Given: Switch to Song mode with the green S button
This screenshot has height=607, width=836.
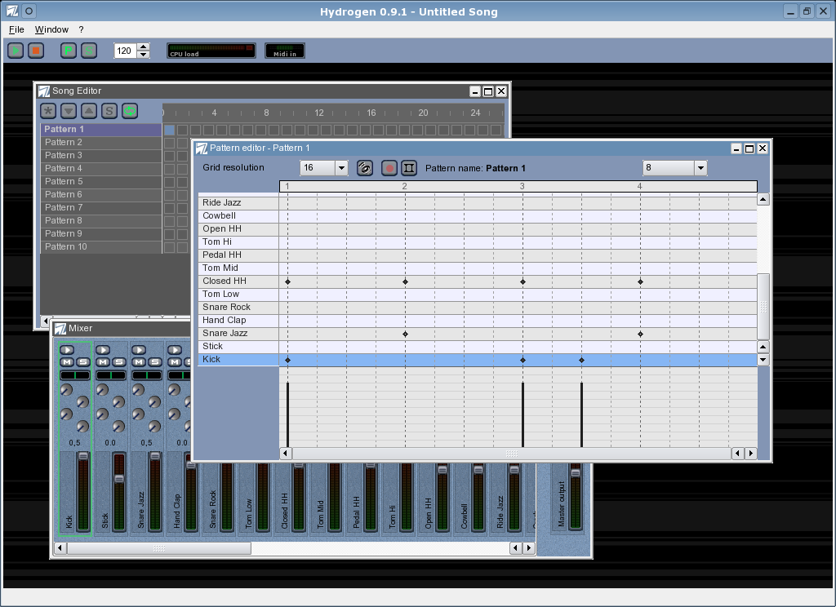Looking at the screenshot, I should [x=89, y=51].
